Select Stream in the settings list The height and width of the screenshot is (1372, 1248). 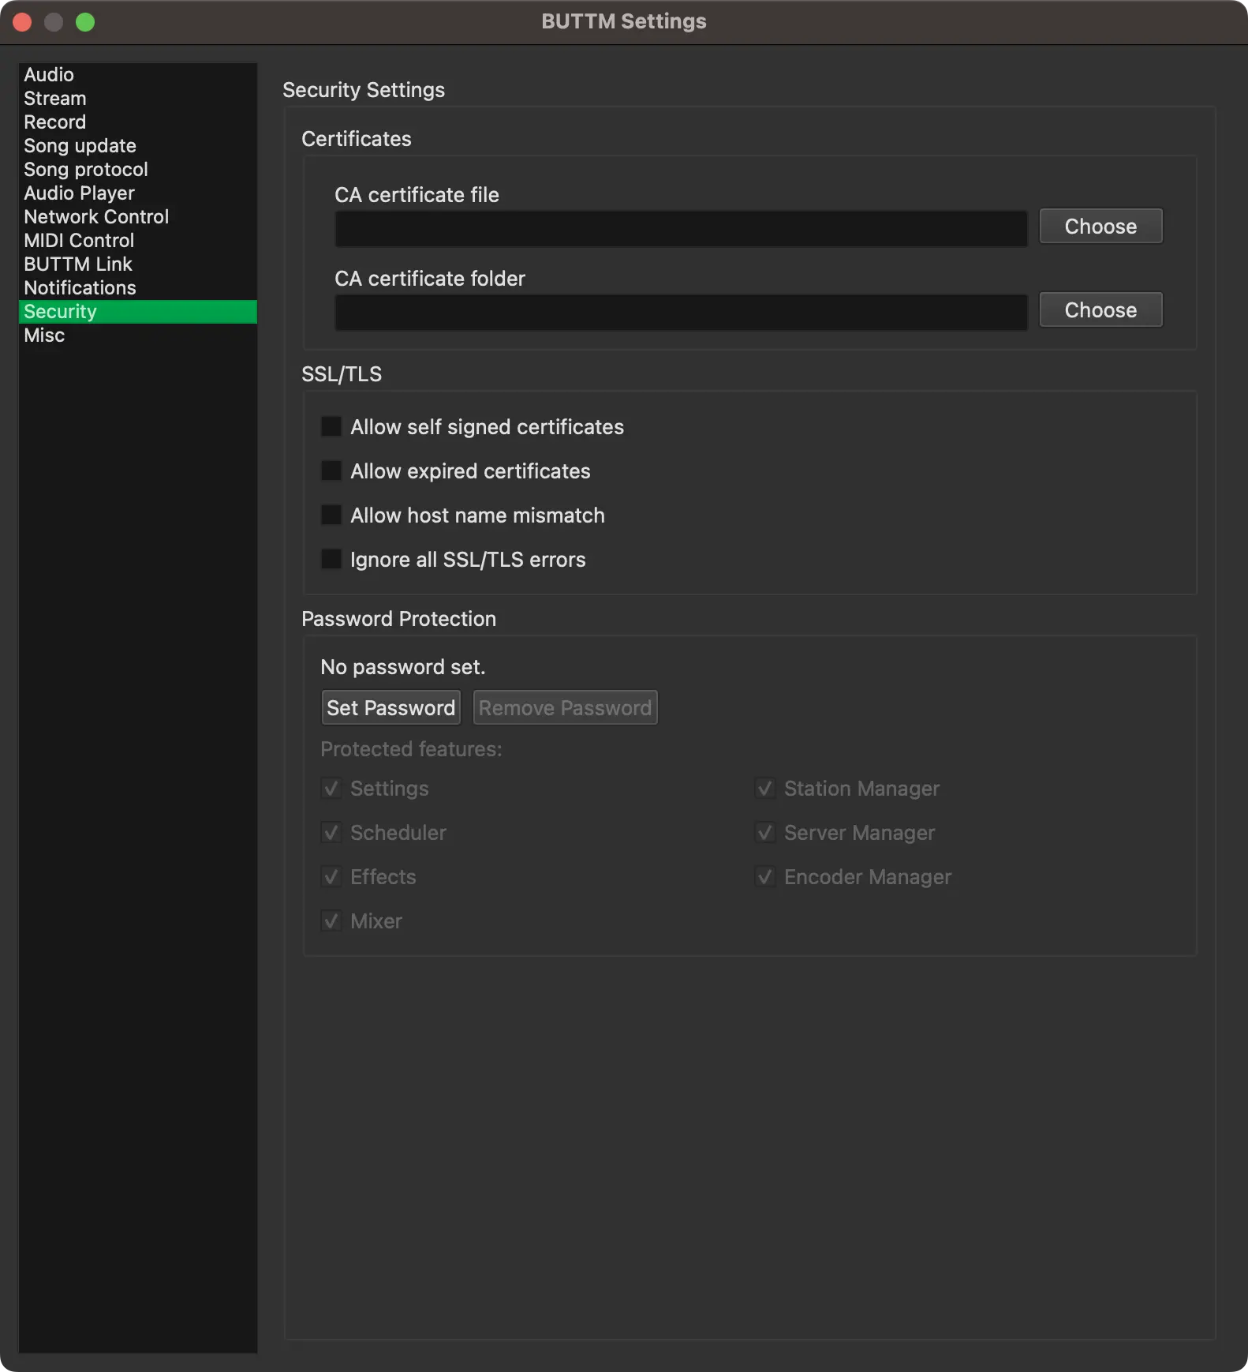click(137, 99)
